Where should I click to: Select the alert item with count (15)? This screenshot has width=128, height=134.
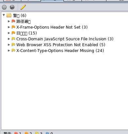click(x=27, y=33)
